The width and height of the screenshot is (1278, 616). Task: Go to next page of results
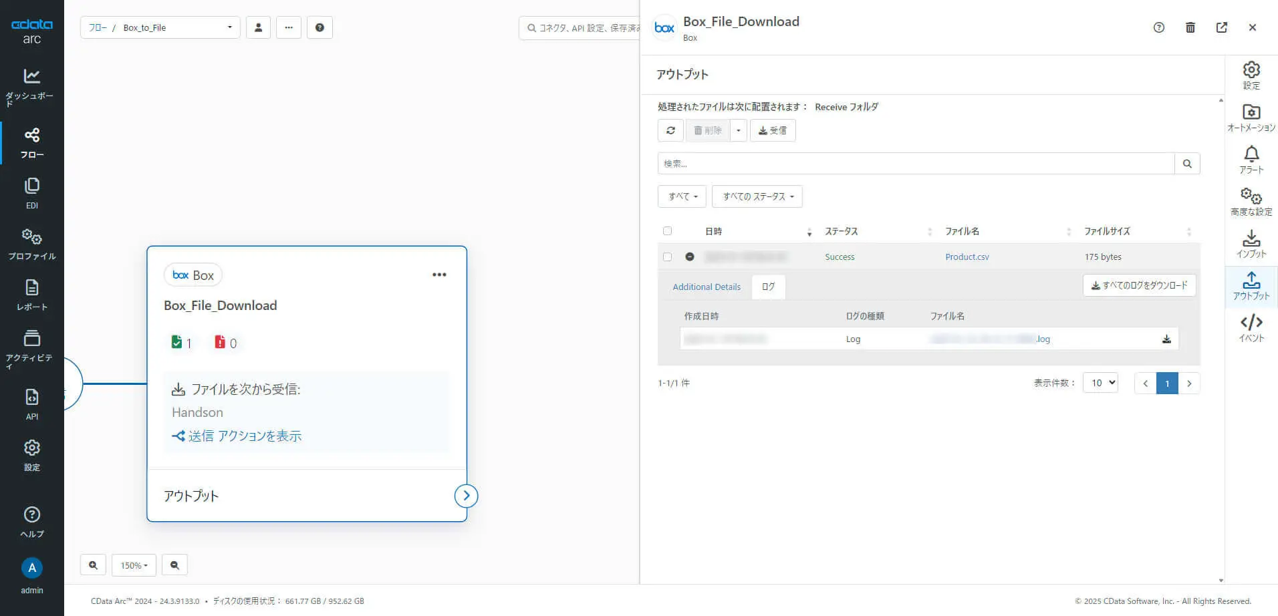(1189, 383)
